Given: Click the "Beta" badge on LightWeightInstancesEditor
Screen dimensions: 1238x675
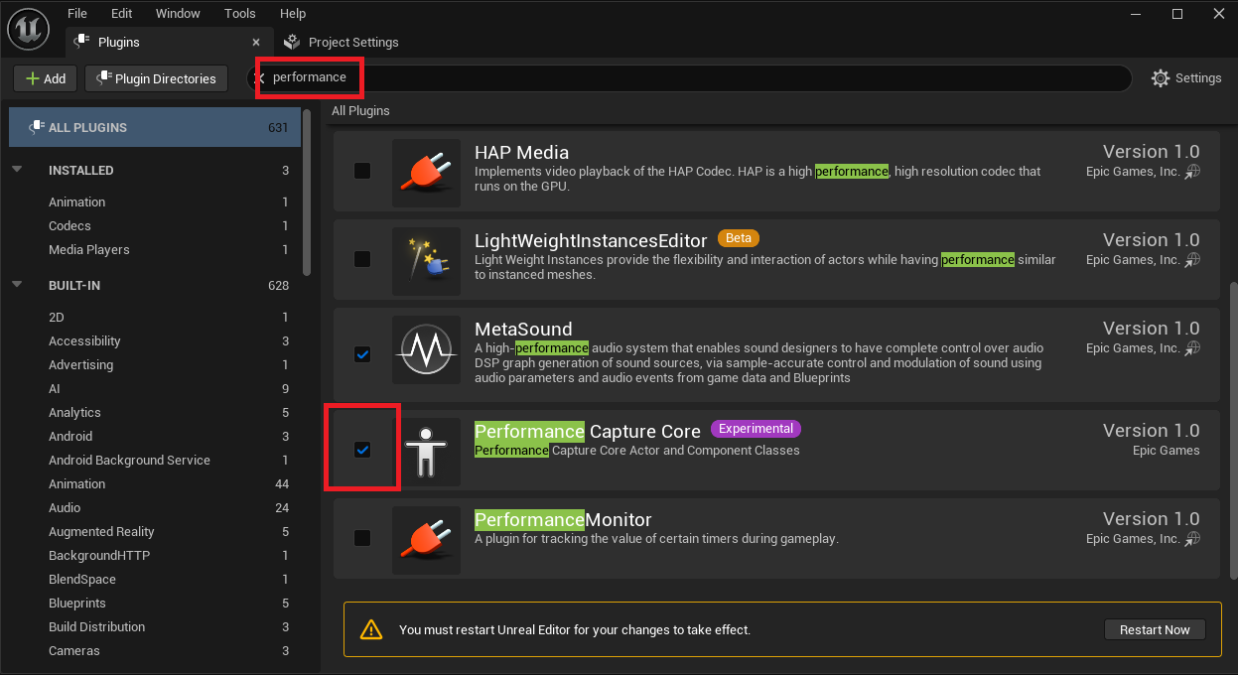Looking at the screenshot, I should point(738,238).
